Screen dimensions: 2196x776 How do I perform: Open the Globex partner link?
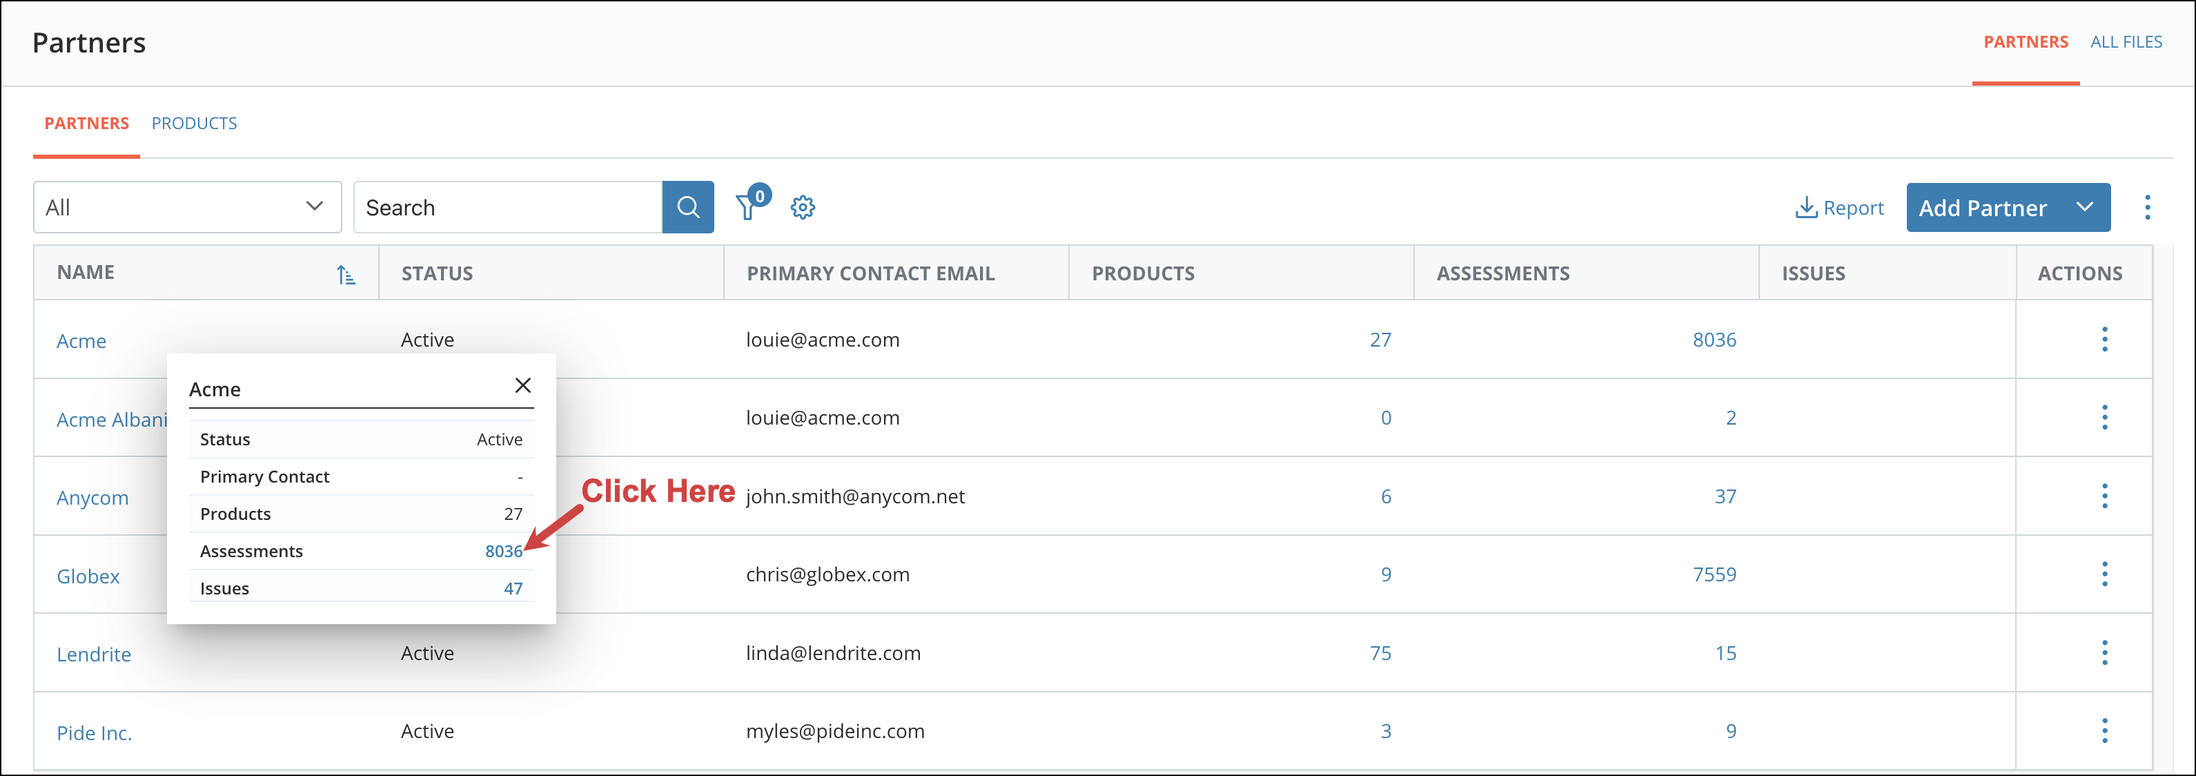88,576
